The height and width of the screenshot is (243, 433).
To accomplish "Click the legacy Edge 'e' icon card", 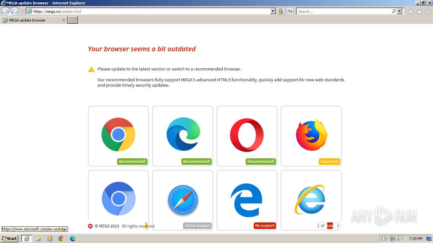I will coord(247,200).
